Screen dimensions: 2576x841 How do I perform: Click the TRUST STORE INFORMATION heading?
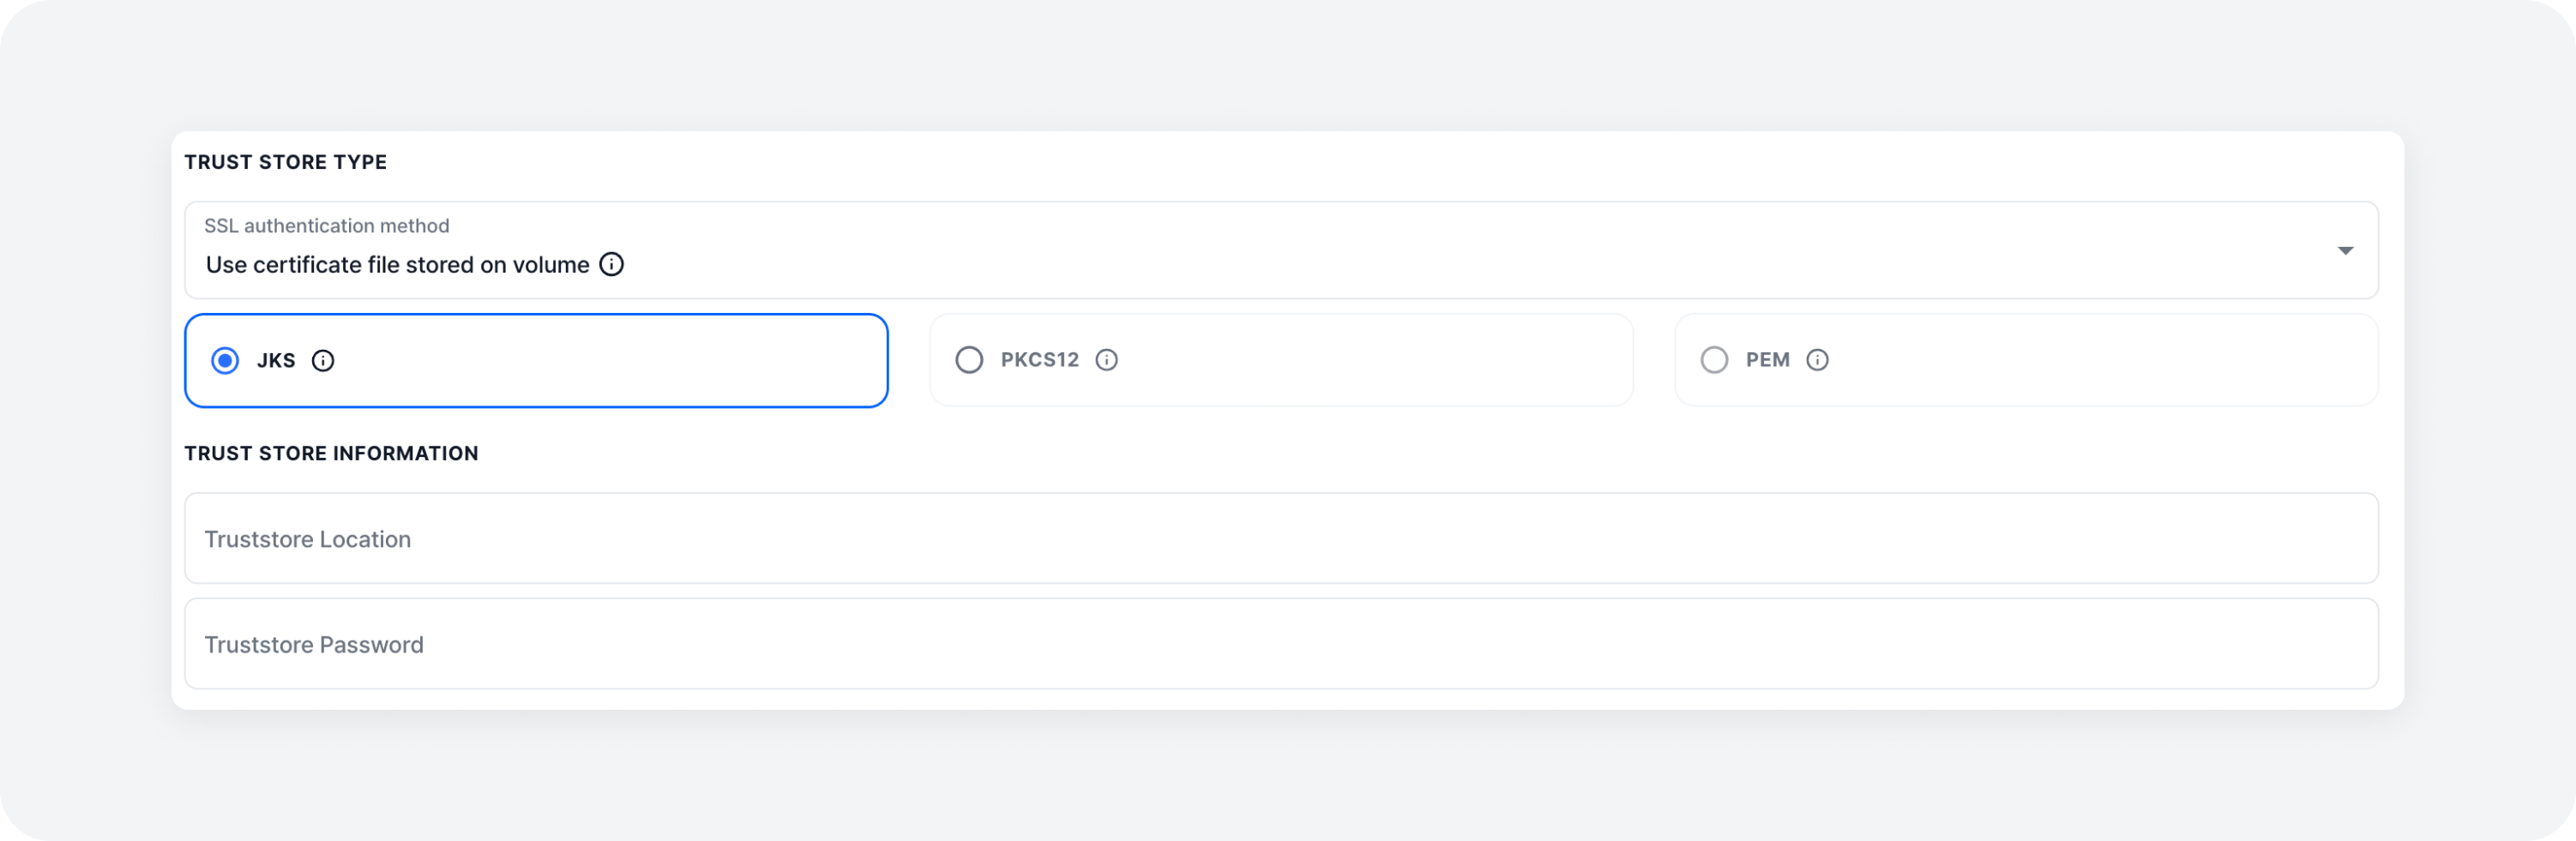pos(331,453)
